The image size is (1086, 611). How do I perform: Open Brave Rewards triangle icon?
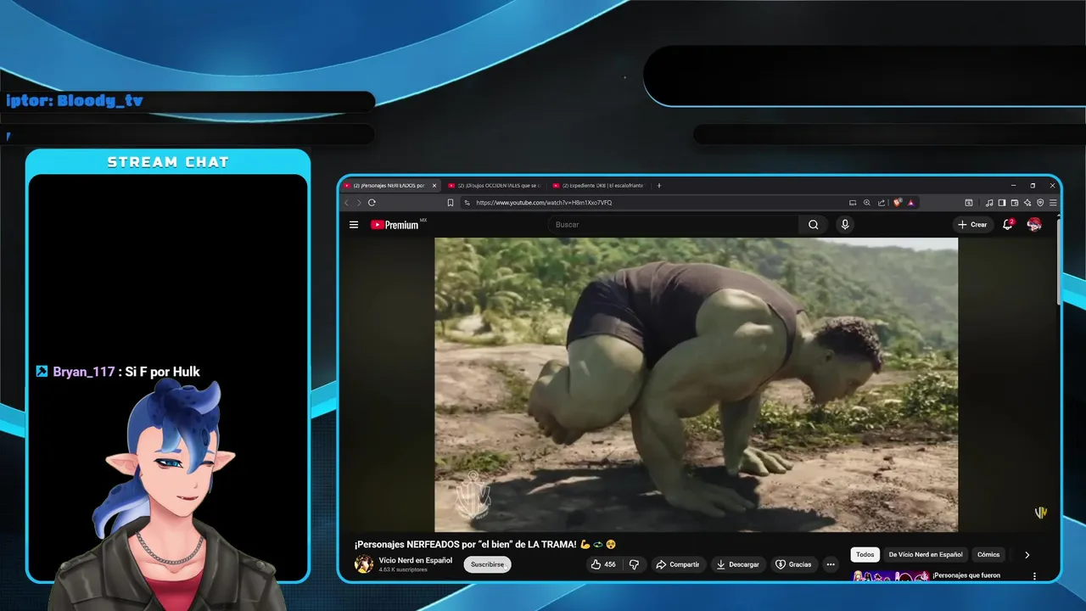911,203
